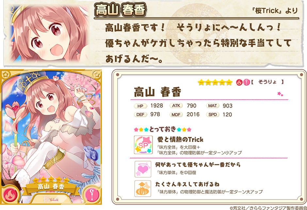307x210 pixels.
Task: Click the star emblem at card top-left corner
Action: pos(6,74)
